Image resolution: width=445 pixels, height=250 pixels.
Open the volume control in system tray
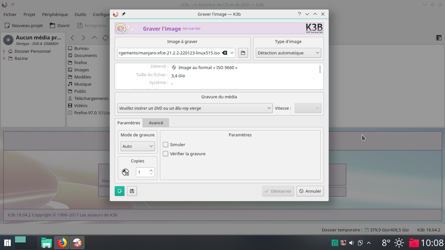click(x=351, y=243)
